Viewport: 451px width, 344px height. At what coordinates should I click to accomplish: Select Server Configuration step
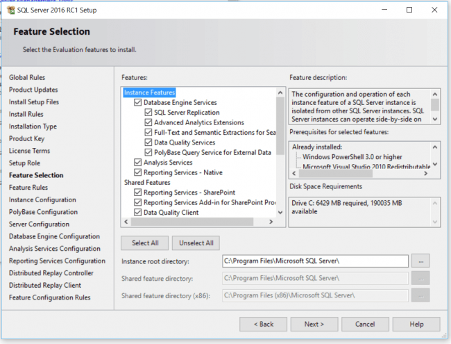tap(39, 224)
